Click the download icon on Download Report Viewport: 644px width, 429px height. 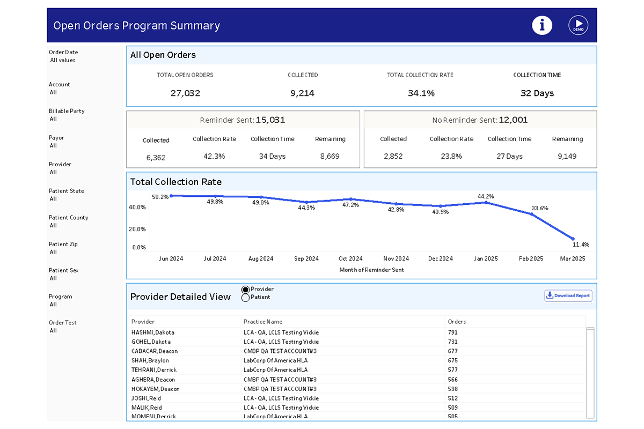(x=550, y=295)
